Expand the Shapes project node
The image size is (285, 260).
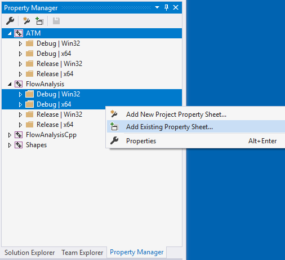click(x=10, y=145)
